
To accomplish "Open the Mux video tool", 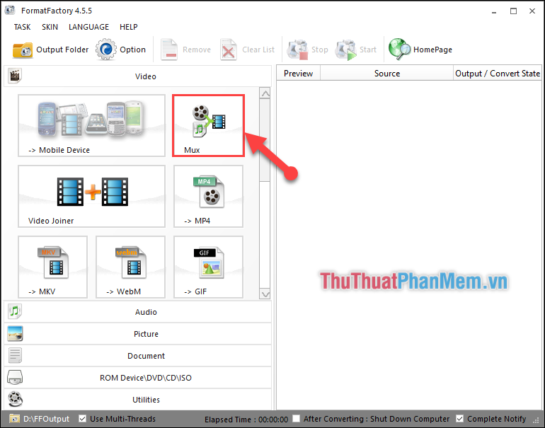I will (x=208, y=125).
